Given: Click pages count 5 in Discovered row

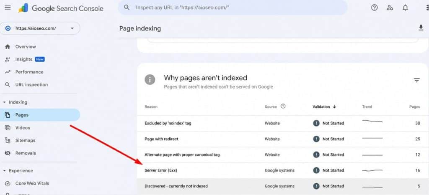Looking at the screenshot, I should [419, 186].
